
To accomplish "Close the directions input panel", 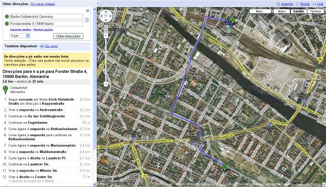I will click(88, 11).
